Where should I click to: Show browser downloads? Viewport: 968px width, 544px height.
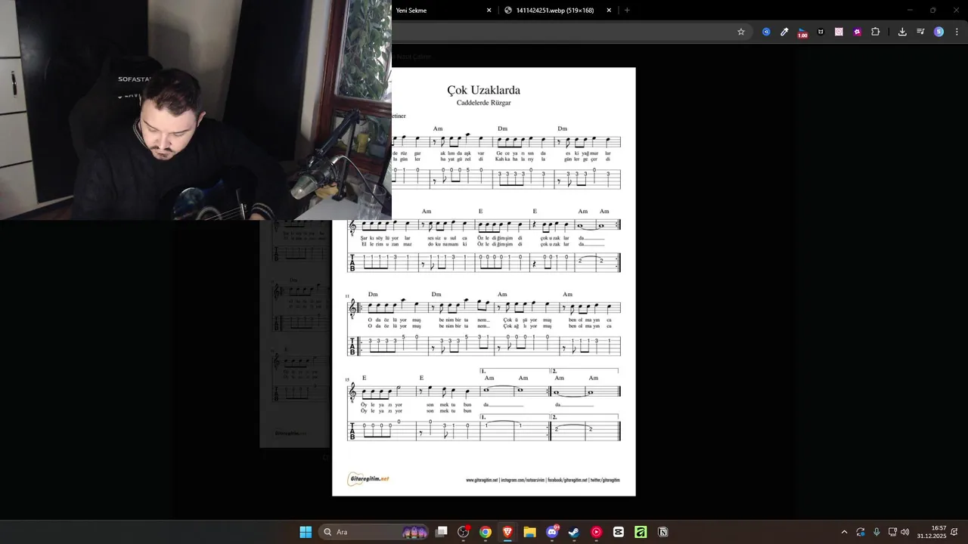[902, 32]
